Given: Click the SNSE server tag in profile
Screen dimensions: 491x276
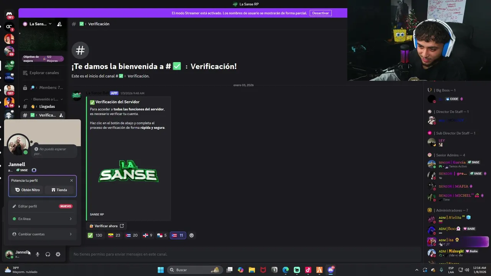Looking at the screenshot, I should (21, 170).
